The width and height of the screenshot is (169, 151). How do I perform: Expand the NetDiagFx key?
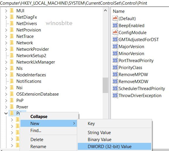[6, 17]
